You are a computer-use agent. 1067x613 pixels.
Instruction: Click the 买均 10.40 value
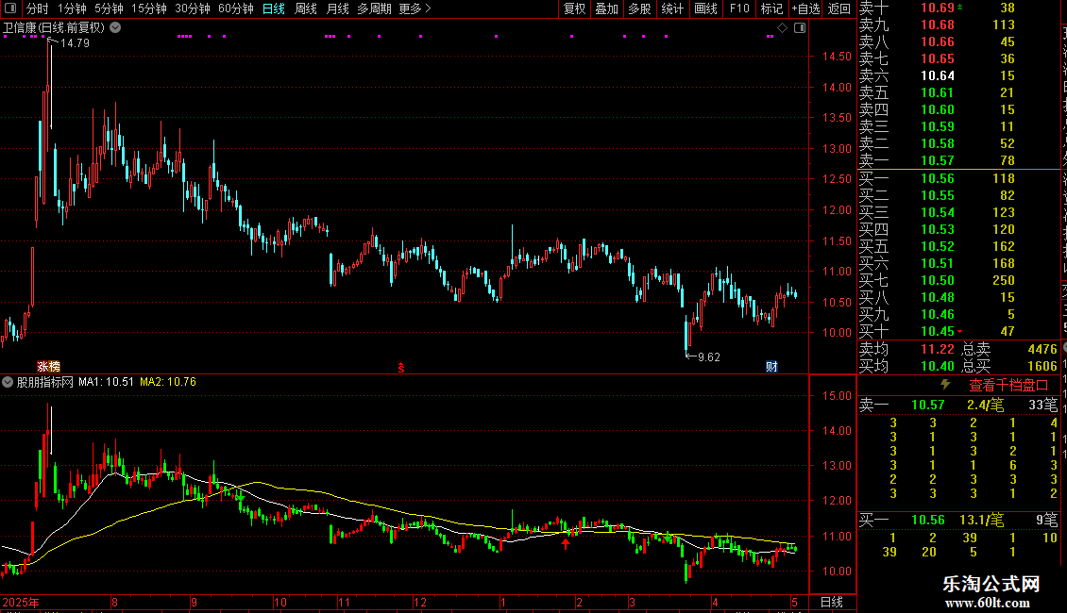937,366
